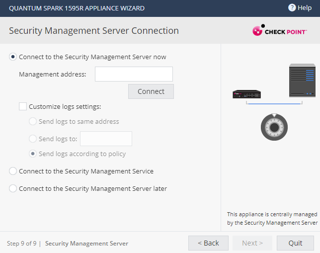This screenshot has width=320, height=253.
Task: Click the Check Point logo
Action: (280, 30)
